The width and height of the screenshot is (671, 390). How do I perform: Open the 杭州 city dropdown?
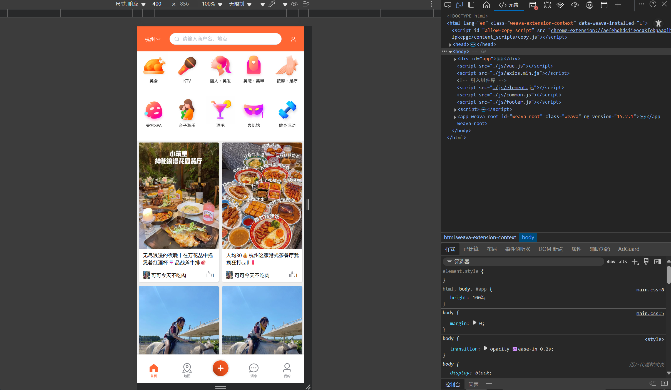[152, 39]
